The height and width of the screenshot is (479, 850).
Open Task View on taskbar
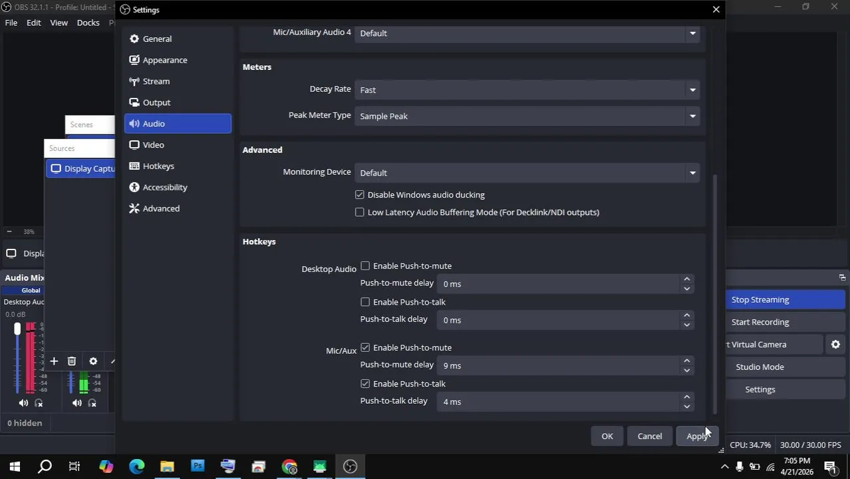pos(74,467)
